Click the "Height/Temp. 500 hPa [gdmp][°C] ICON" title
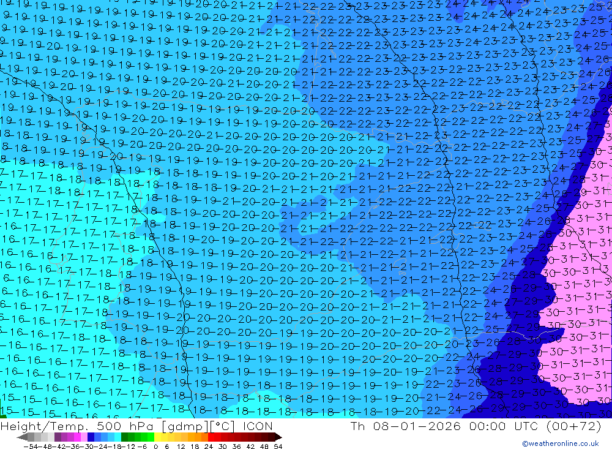 click(136, 426)
